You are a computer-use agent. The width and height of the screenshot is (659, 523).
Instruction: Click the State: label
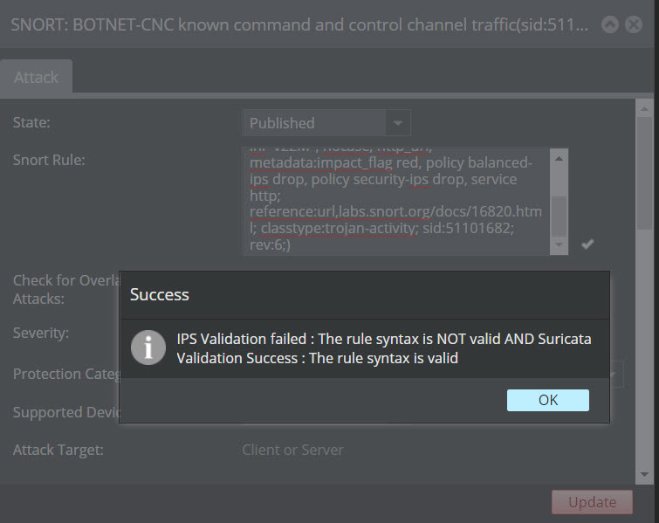31,122
